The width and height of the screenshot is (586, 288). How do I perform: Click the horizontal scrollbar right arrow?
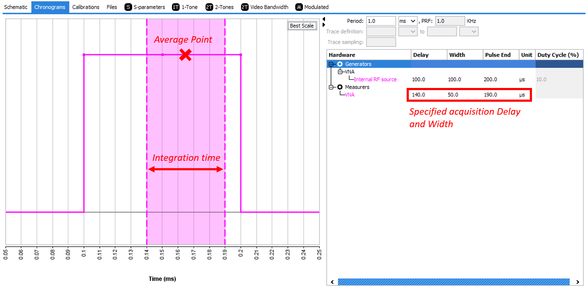coord(577,282)
